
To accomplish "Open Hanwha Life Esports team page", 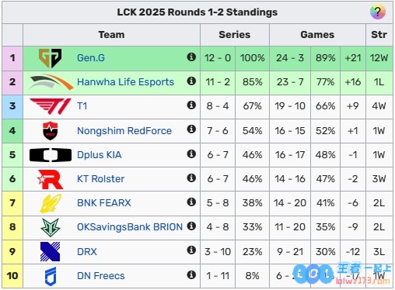I will pos(125,82).
